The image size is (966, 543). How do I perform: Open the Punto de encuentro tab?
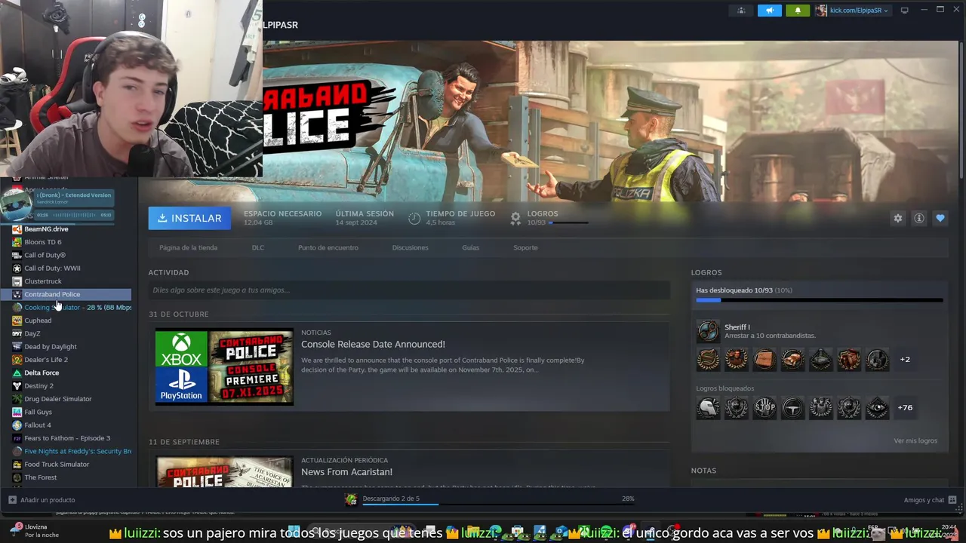(328, 247)
